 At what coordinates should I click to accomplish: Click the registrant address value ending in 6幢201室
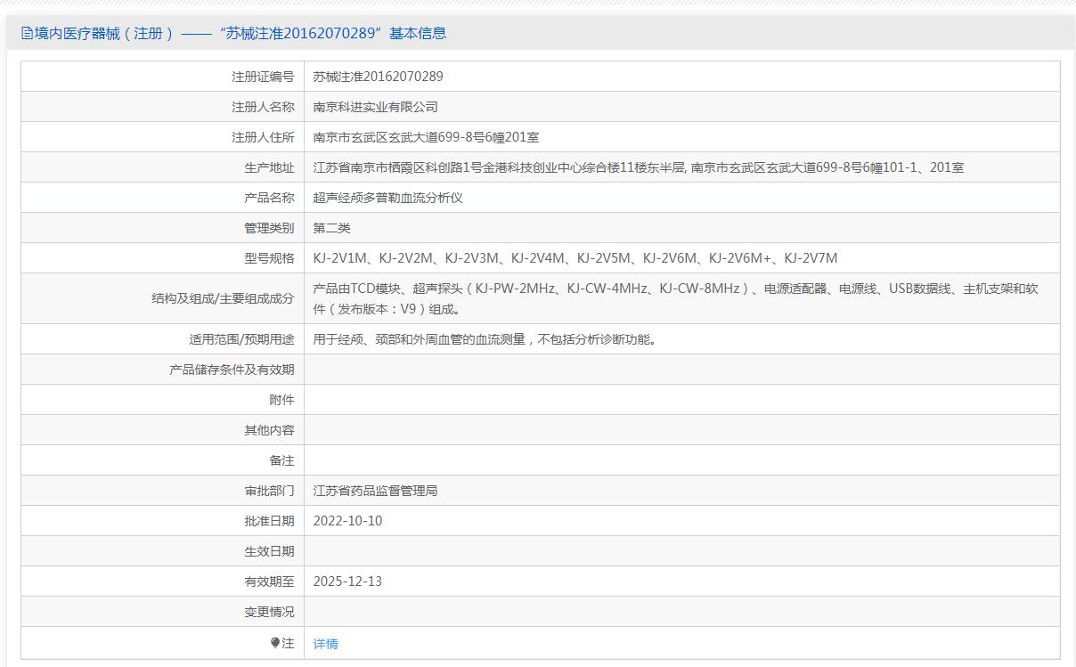426,137
